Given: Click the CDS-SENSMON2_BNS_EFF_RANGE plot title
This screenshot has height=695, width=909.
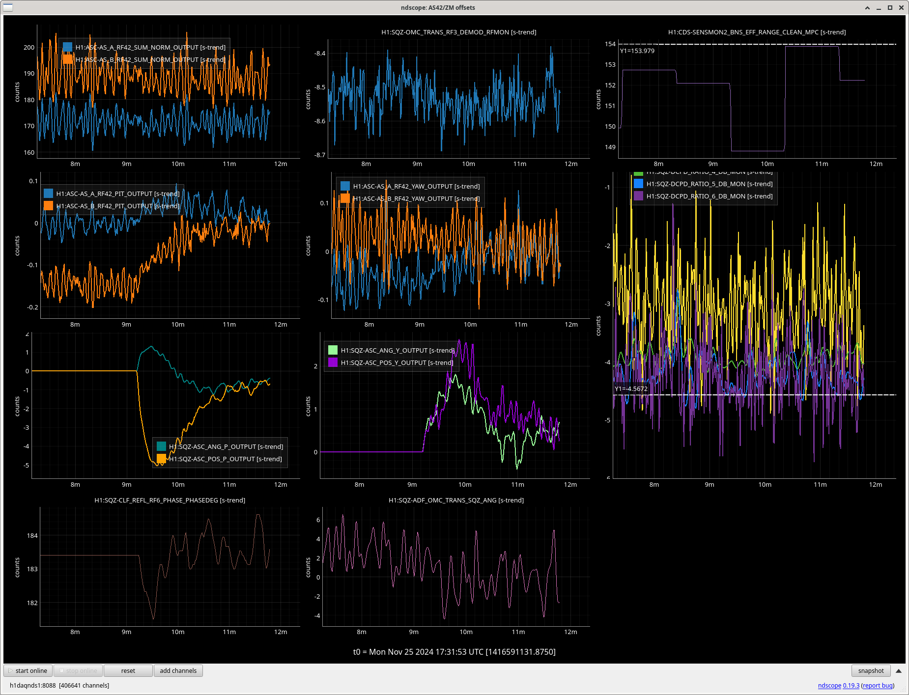Looking at the screenshot, I should (x=757, y=32).
